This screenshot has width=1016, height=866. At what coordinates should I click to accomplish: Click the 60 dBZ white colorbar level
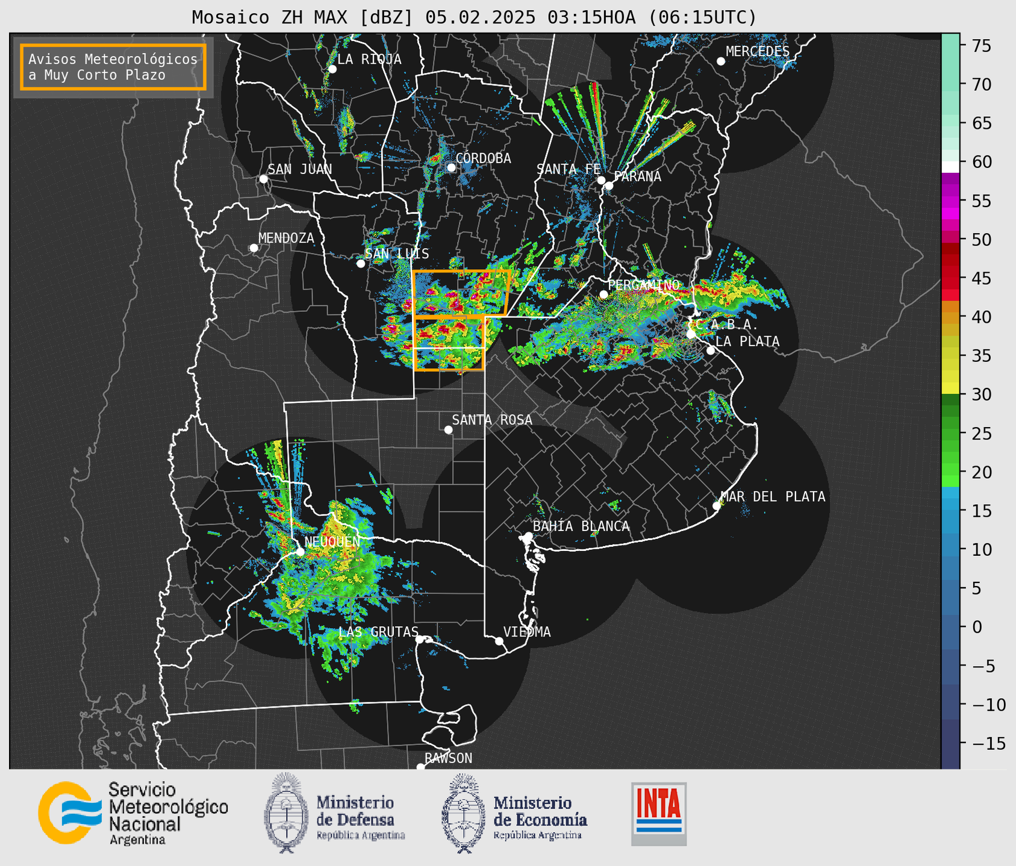(950, 166)
